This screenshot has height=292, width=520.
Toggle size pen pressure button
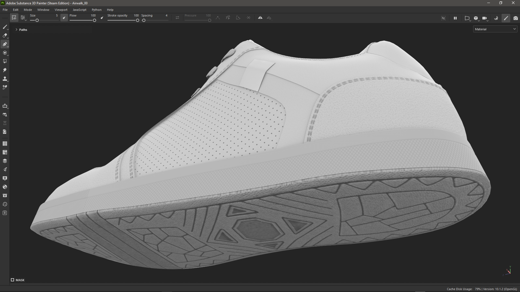click(x=64, y=18)
